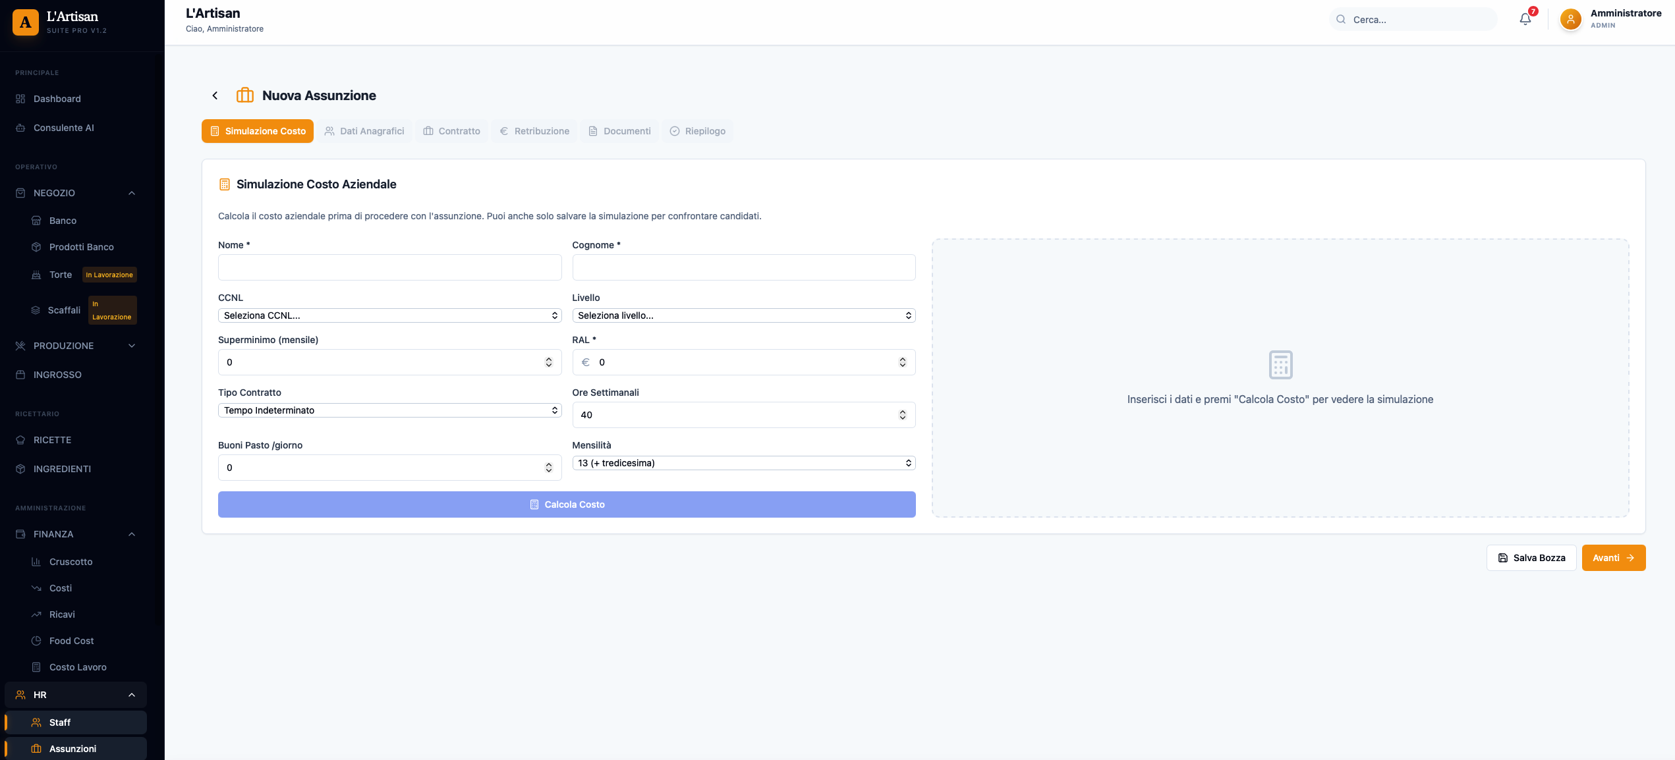Switch to the Dati Anagrafici tab
The height and width of the screenshot is (760, 1675).
tap(364, 131)
